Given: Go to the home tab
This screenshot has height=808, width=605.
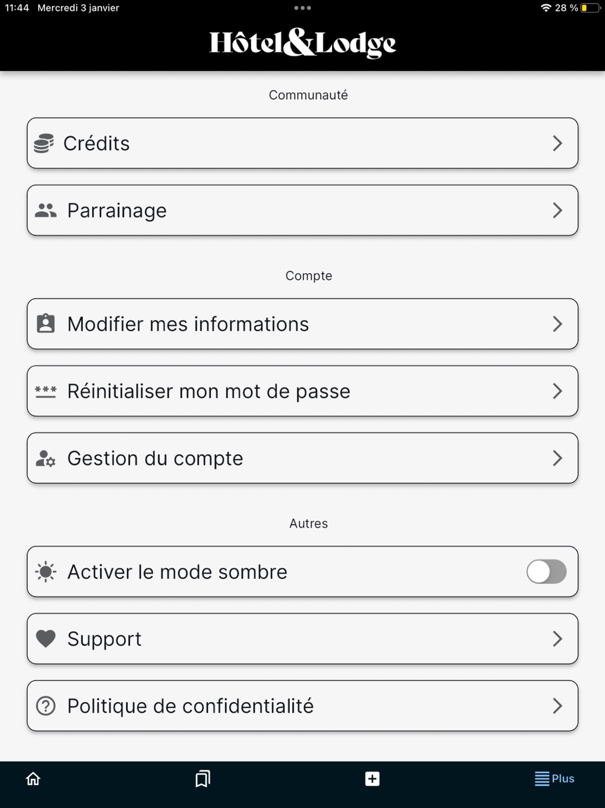Looking at the screenshot, I should pyautogui.click(x=33, y=779).
